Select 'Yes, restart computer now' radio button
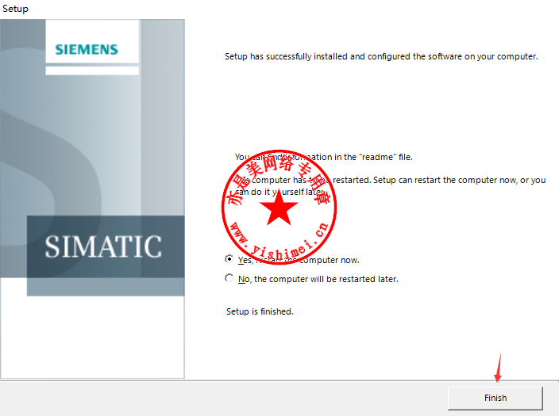Screen dimensions: 559x416 point(229,259)
